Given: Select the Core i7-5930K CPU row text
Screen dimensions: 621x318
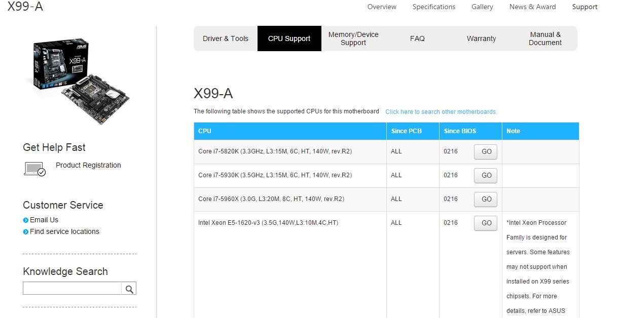Looking at the screenshot, I should pyautogui.click(x=275, y=175).
